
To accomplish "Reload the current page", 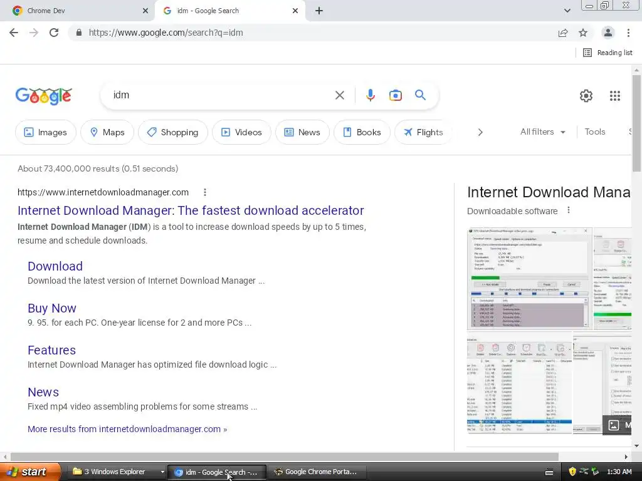I will coord(54,33).
